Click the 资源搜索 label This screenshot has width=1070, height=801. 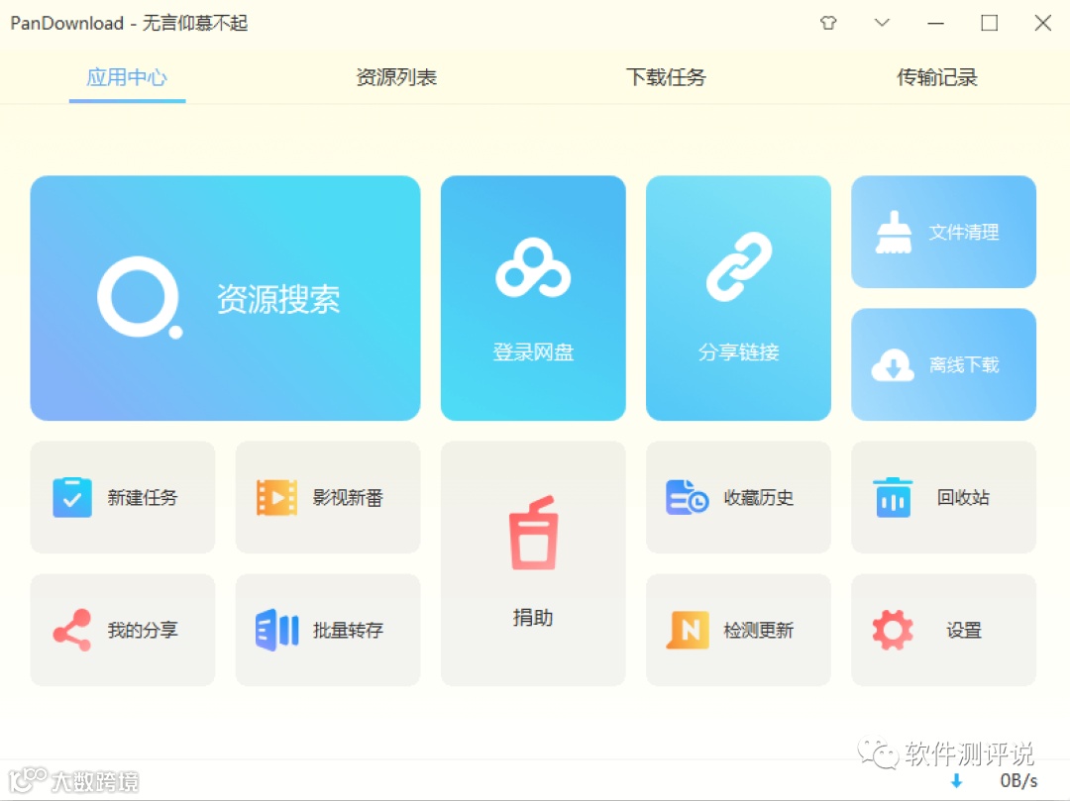click(278, 299)
